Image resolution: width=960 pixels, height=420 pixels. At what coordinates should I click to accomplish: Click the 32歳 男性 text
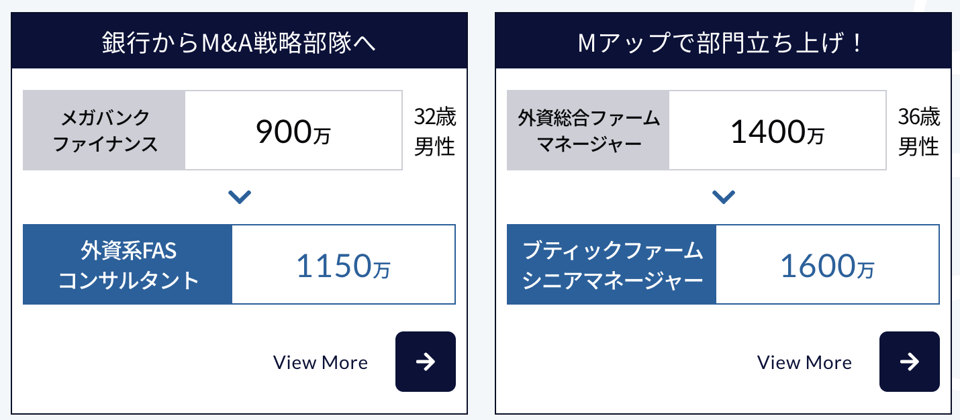(435, 132)
